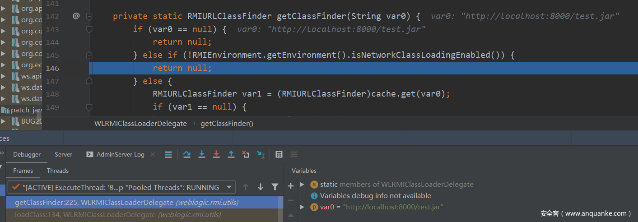Click the Step Out icon

tap(231, 154)
